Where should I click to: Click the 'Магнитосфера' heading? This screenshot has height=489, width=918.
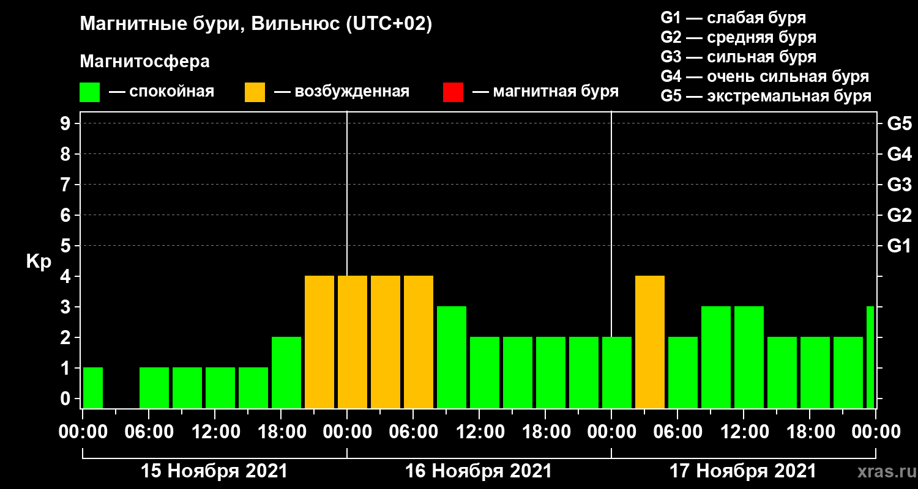[x=144, y=62]
